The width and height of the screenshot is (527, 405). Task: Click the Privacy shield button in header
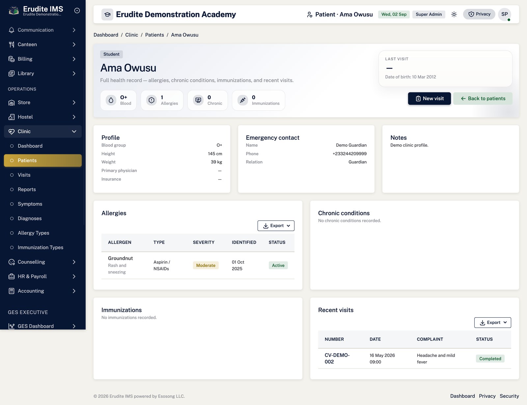(479, 14)
